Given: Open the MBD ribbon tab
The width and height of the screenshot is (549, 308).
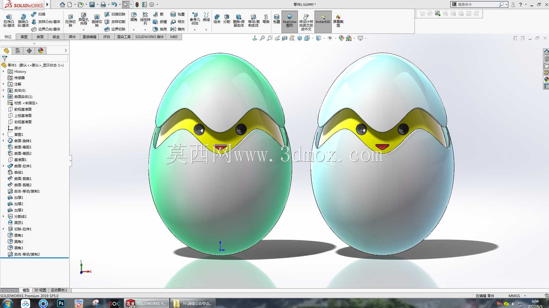Looking at the screenshot, I should [174, 37].
